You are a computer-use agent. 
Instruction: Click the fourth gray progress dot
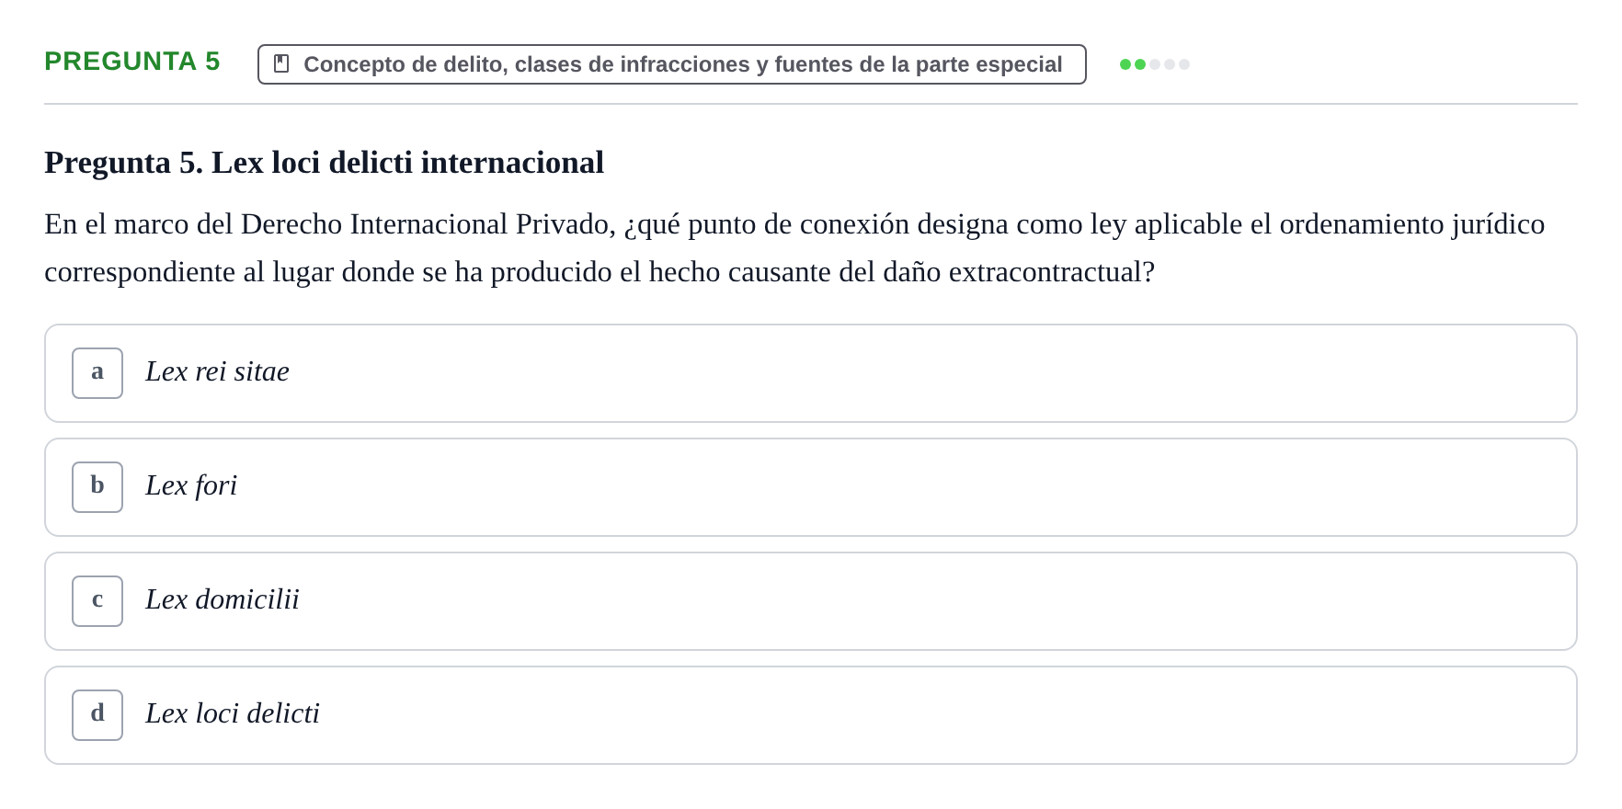(1170, 64)
